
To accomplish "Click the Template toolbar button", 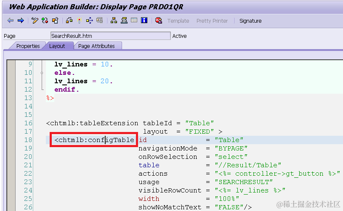I will (x=178, y=21).
